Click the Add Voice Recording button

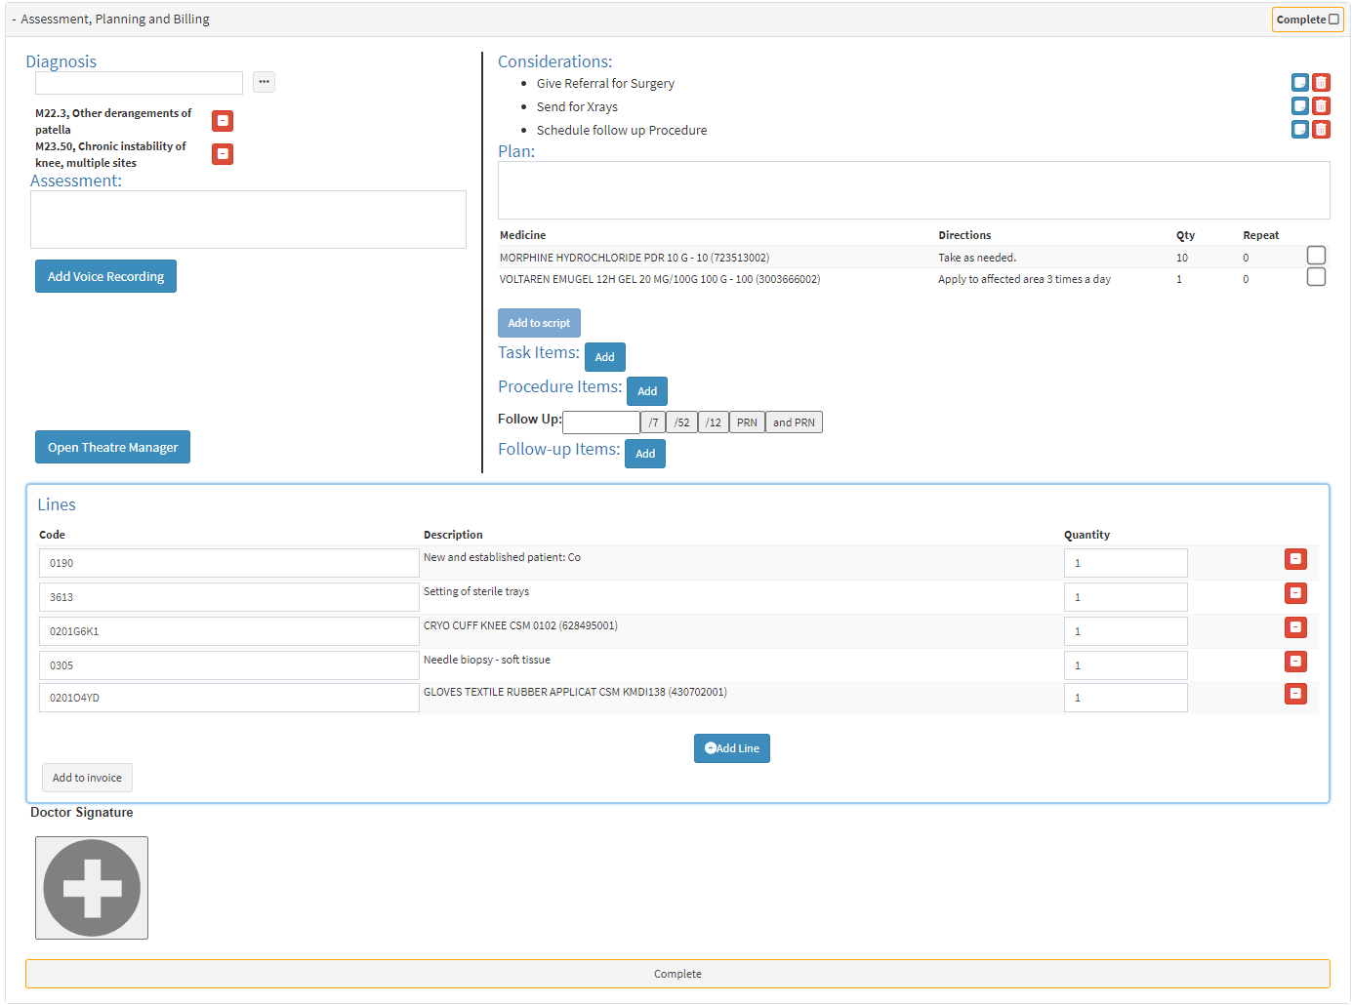point(105,276)
